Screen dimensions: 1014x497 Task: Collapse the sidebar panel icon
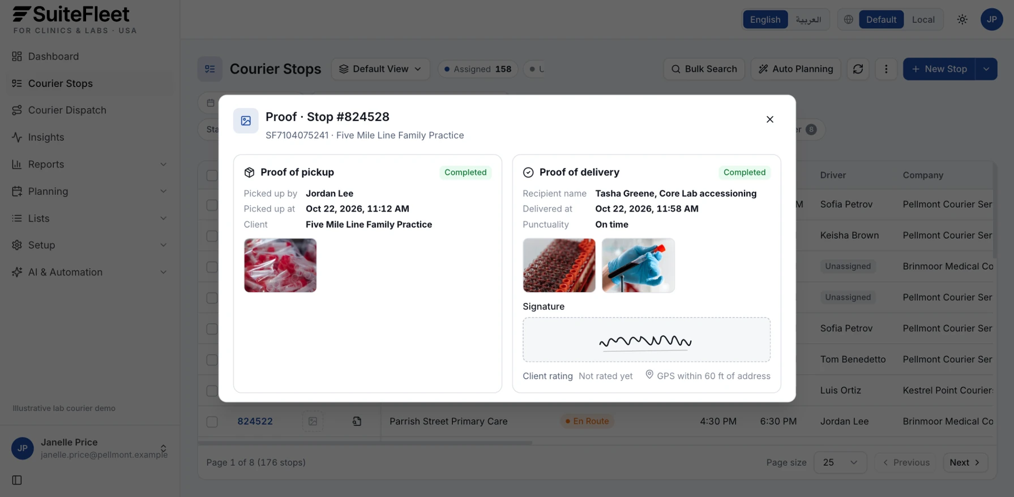pyautogui.click(x=17, y=480)
